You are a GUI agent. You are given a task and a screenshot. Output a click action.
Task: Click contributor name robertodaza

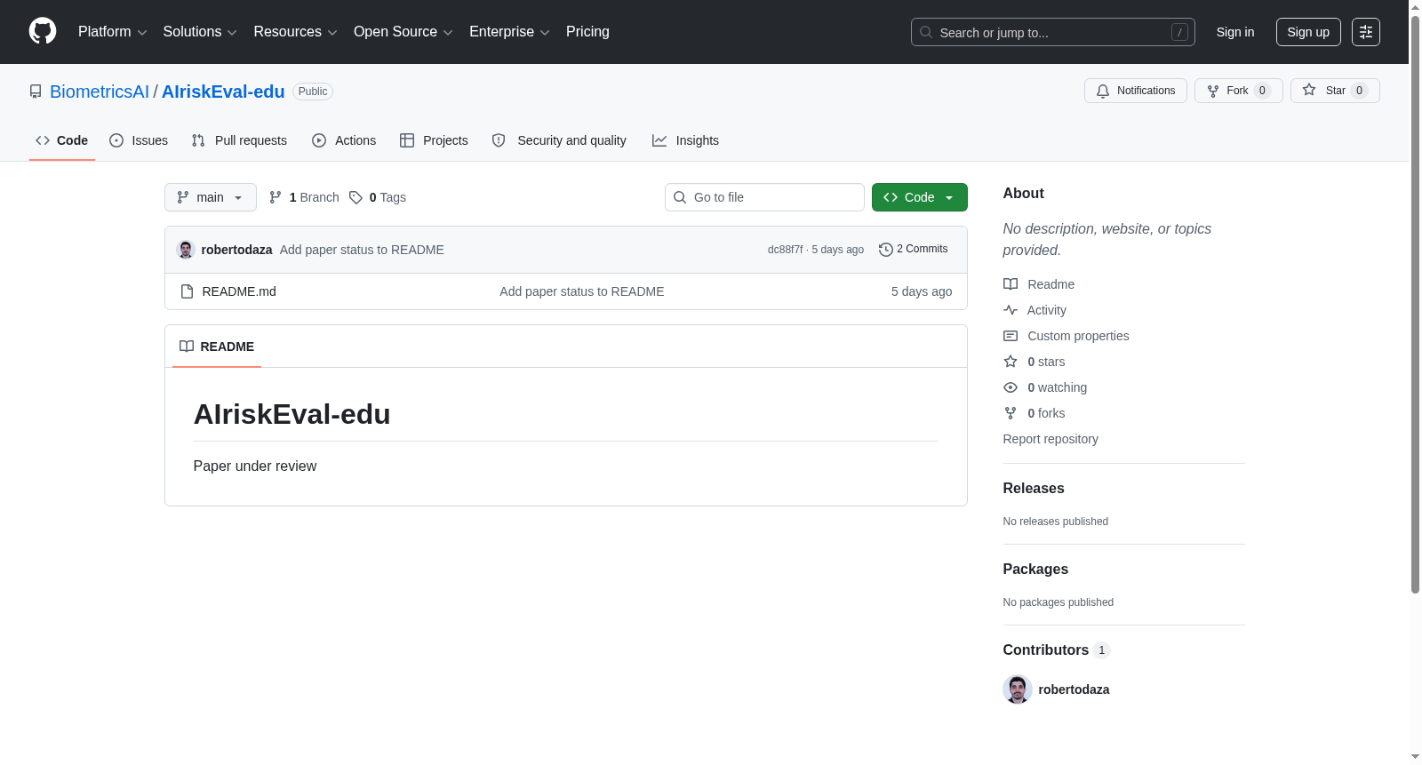pos(1074,689)
